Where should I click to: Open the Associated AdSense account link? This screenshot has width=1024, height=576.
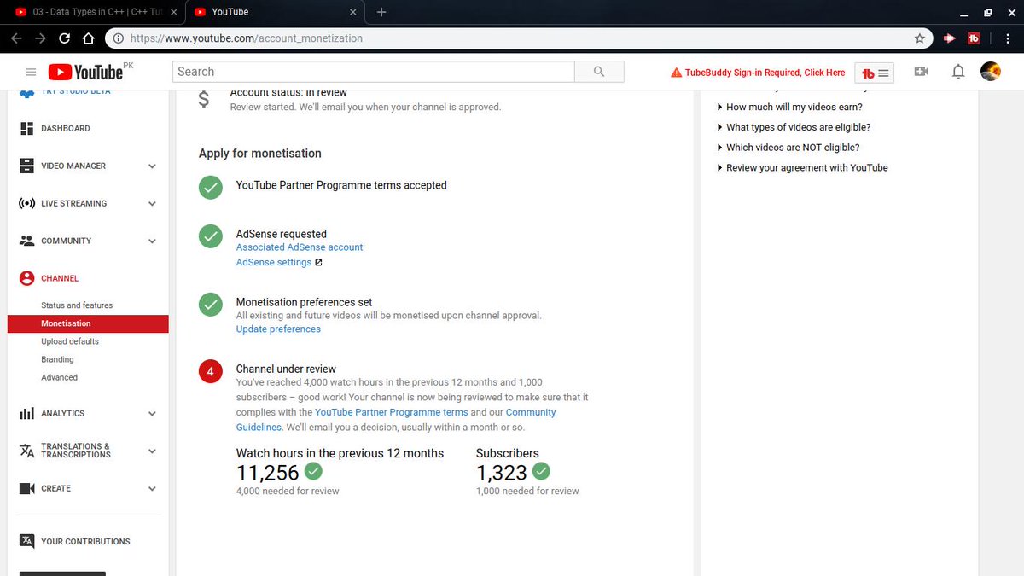coord(300,247)
